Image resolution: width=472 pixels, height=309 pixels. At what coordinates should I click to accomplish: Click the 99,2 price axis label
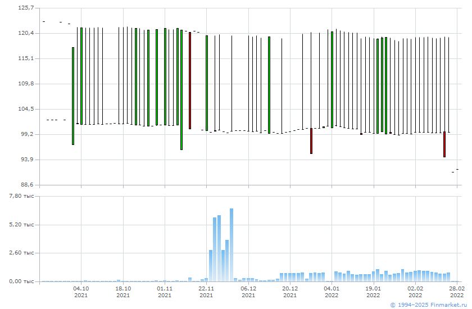[x=26, y=134]
